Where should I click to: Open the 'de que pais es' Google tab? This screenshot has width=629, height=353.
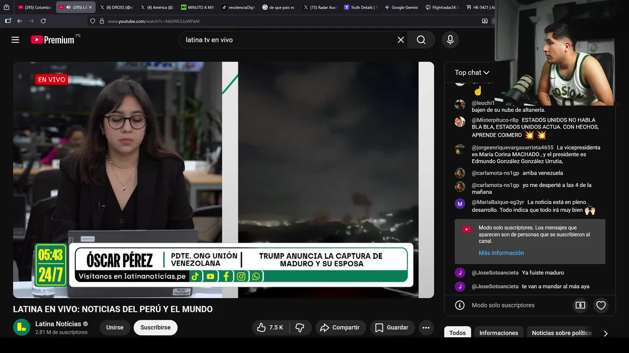tap(279, 7)
